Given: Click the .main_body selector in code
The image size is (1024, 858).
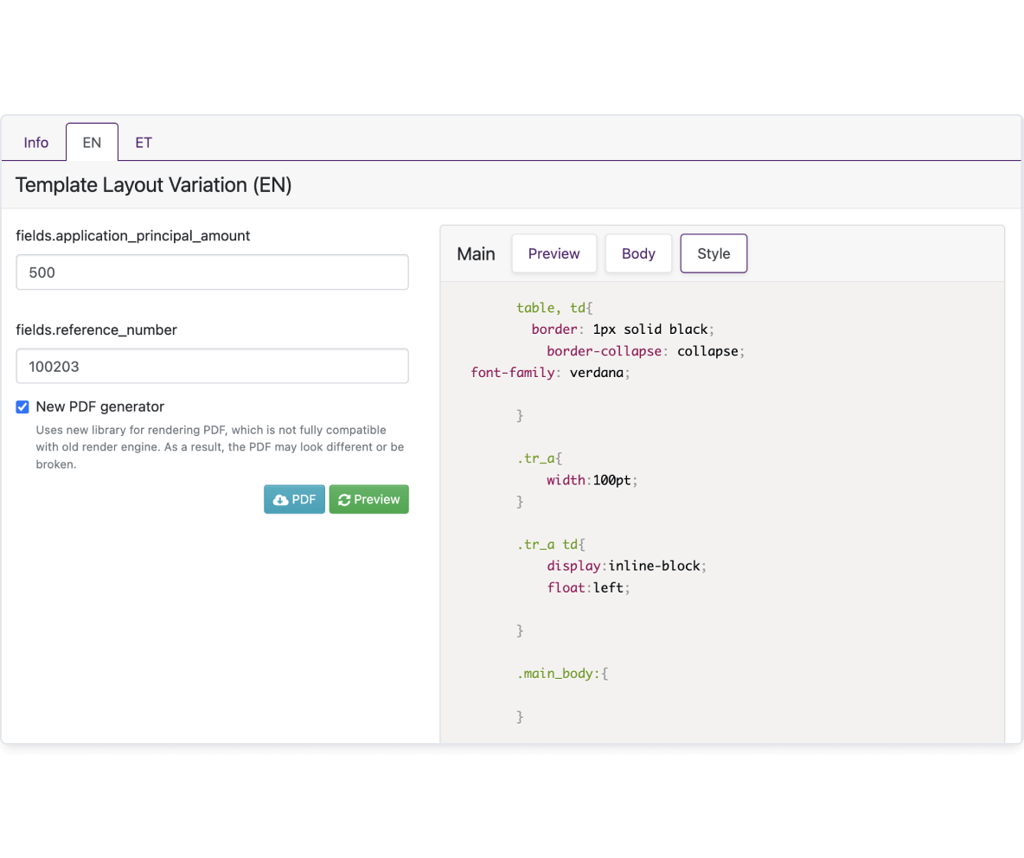Looking at the screenshot, I should pyautogui.click(x=562, y=674).
